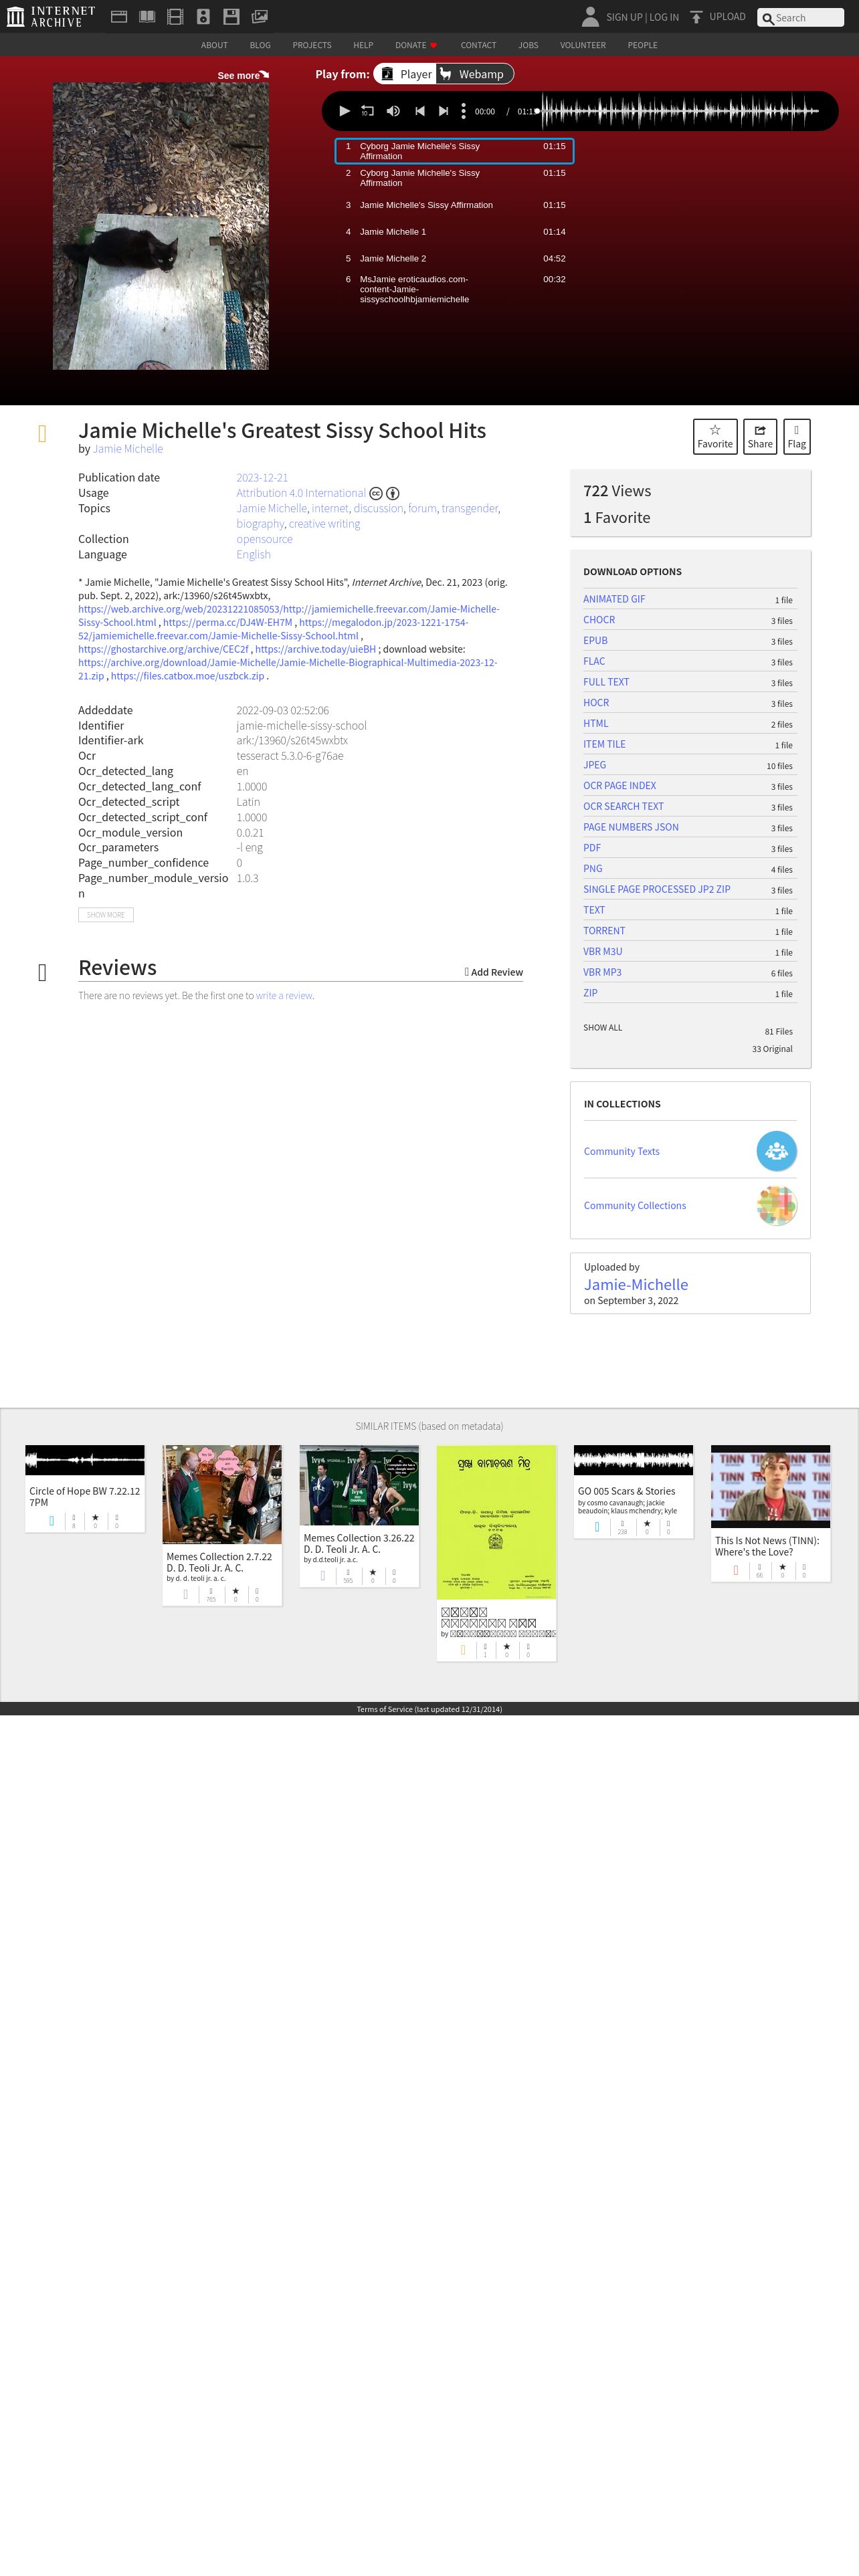Open Memes Collection 3.26.22 thumbnail
Screen dimensions: 859x2576
(x=359, y=1485)
